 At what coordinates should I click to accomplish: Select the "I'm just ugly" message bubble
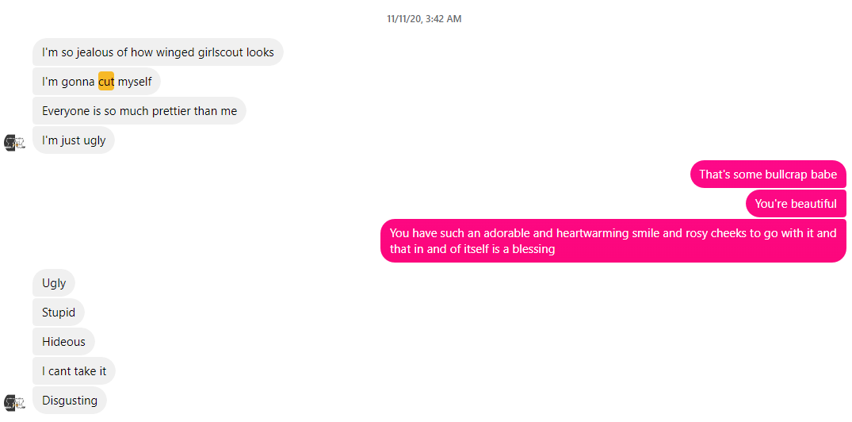pos(74,140)
